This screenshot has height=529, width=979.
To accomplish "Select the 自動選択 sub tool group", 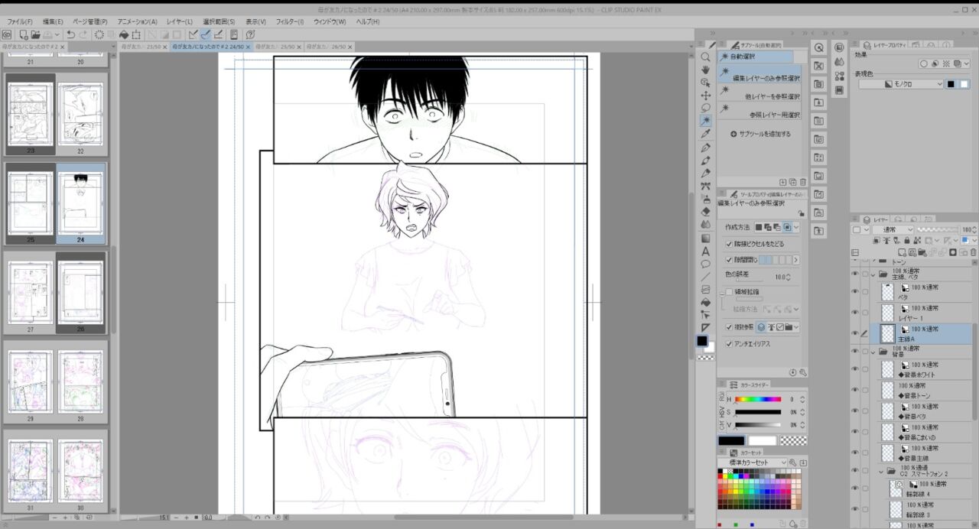I will point(756,57).
